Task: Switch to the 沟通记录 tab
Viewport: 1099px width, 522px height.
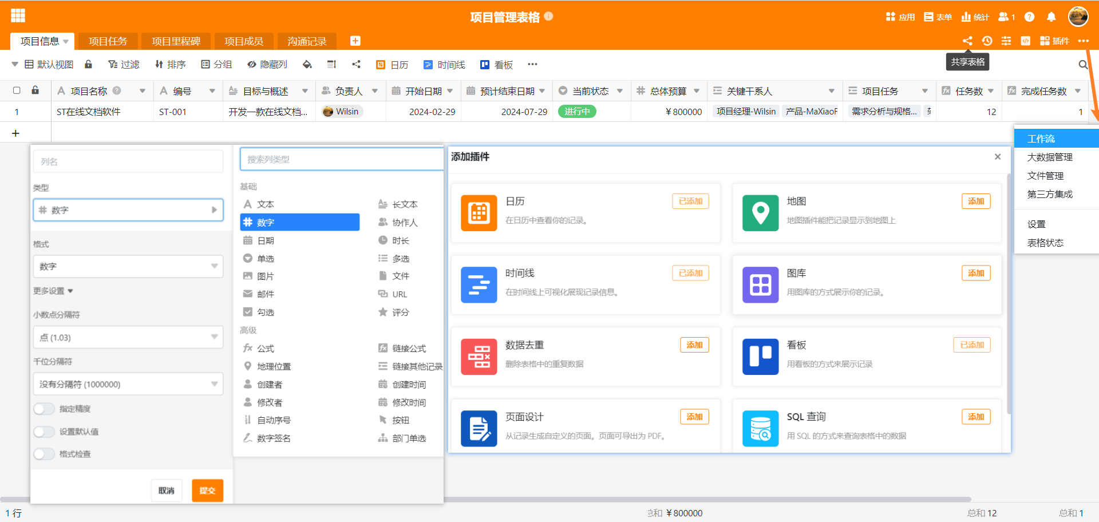Action: pos(307,41)
